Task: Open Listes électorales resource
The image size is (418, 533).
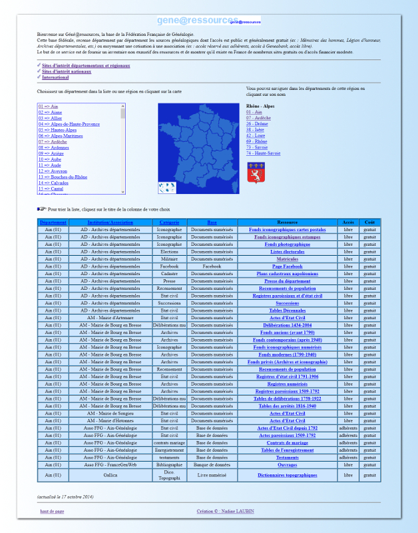Action: (x=288, y=252)
